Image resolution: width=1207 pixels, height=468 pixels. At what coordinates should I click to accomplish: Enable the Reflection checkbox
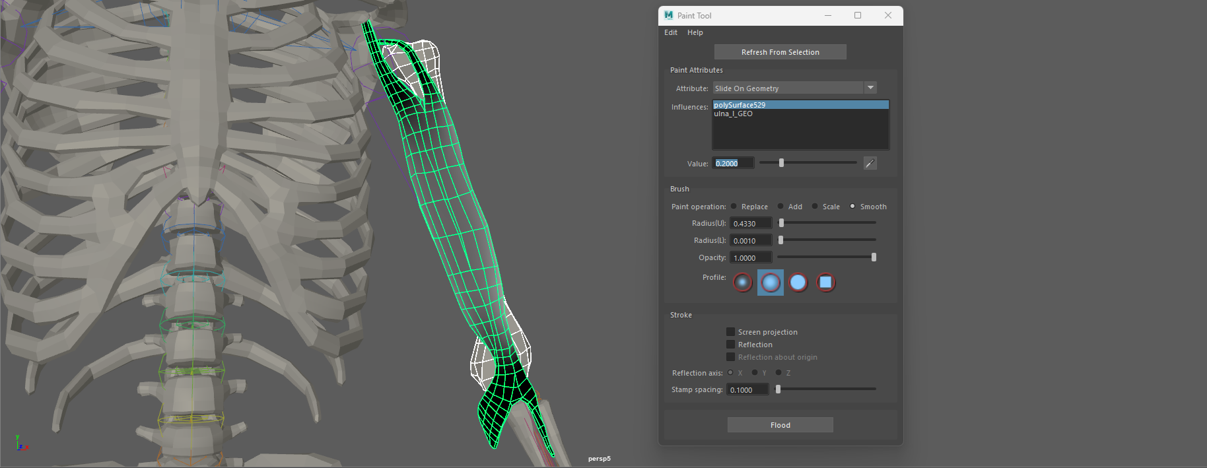tap(731, 345)
